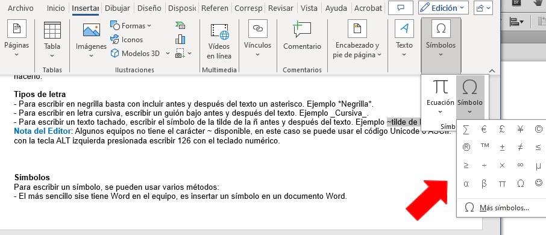
Task: Click the 'Símbolos' heading in document
Action: (32, 177)
